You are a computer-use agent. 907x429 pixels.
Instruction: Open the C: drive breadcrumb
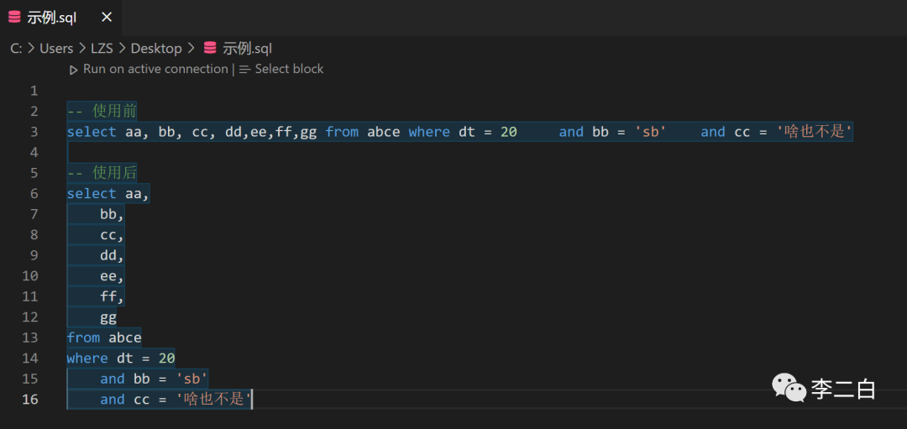click(16, 48)
